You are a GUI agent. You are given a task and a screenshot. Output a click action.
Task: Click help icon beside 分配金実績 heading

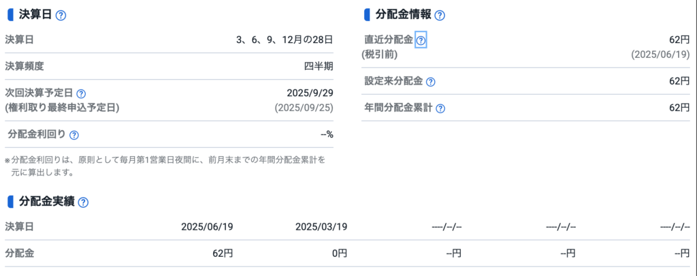[82, 202]
